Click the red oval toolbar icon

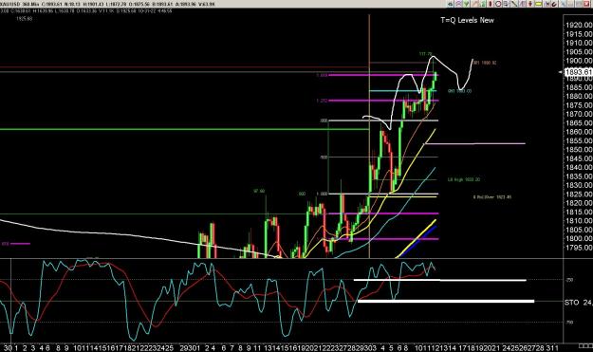click(x=491, y=4)
